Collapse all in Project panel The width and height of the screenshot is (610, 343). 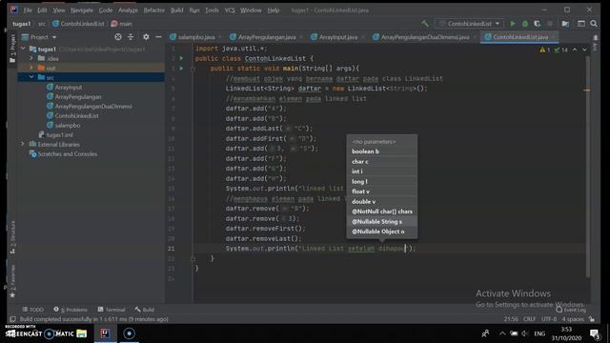[131, 37]
